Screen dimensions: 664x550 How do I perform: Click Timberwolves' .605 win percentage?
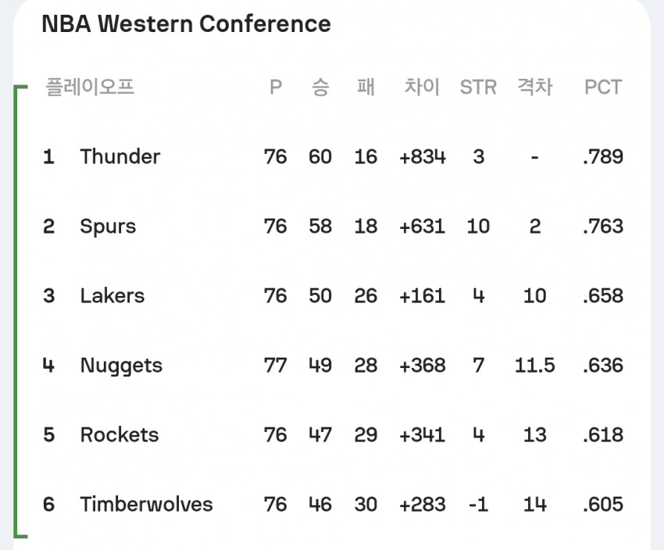click(x=603, y=505)
